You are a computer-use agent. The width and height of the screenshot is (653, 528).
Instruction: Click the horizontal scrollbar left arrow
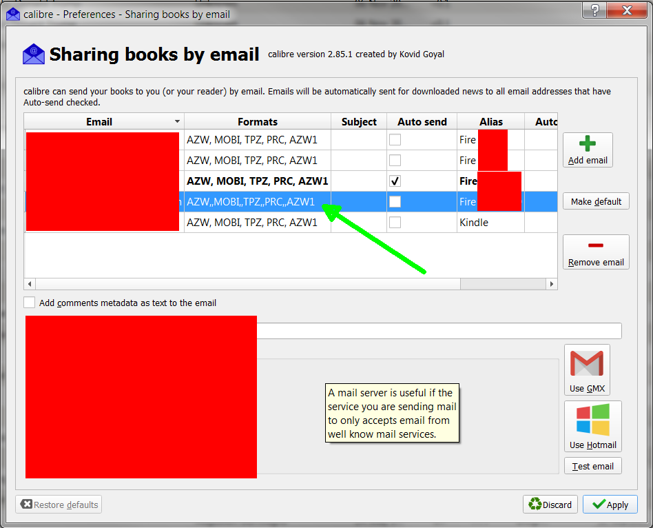(x=30, y=284)
